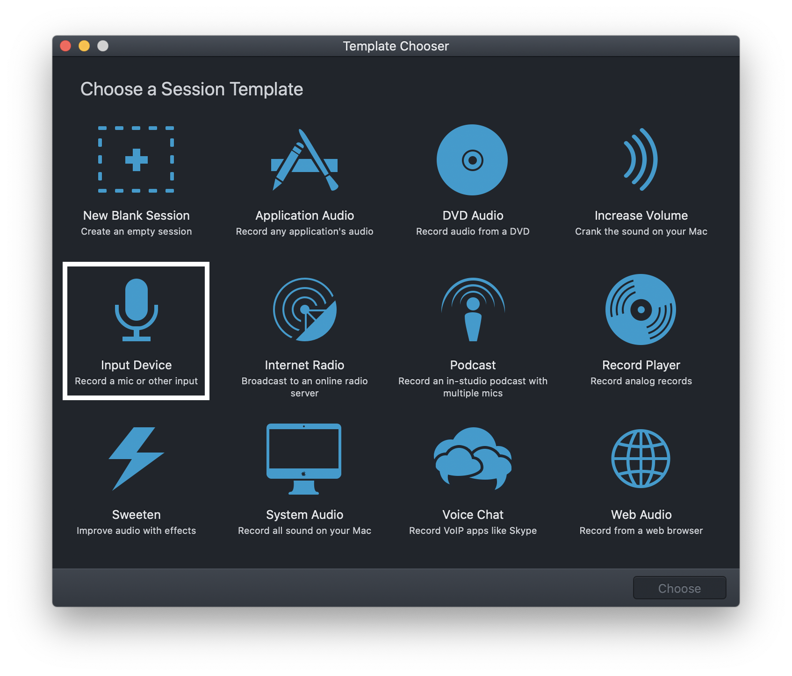
Task: Choose the System Audio monitor icon
Action: pos(304,459)
